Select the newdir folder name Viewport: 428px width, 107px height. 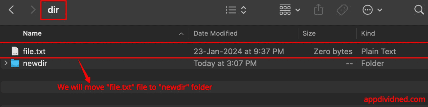[x=35, y=63]
